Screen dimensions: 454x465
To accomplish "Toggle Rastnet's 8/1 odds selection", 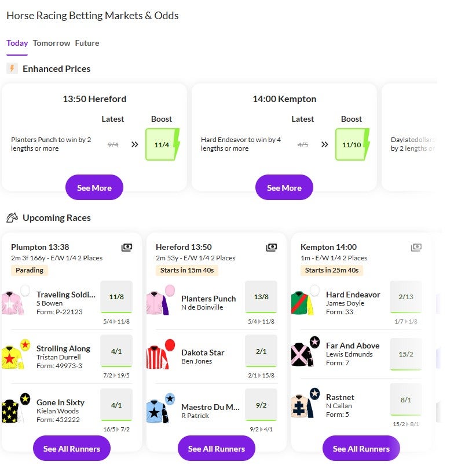I will pos(405,399).
